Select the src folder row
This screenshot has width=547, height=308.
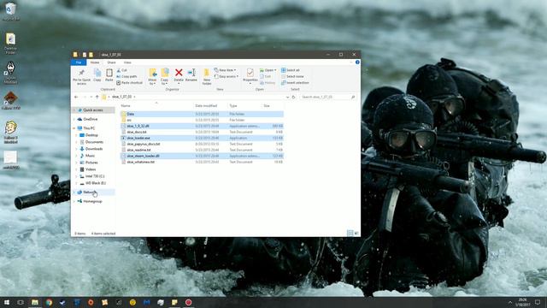tap(202, 120)
